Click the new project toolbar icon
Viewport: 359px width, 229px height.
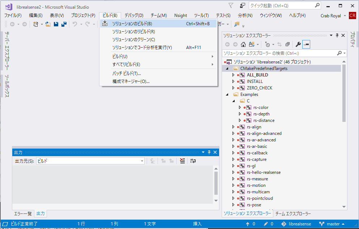(x=35, y=24)
